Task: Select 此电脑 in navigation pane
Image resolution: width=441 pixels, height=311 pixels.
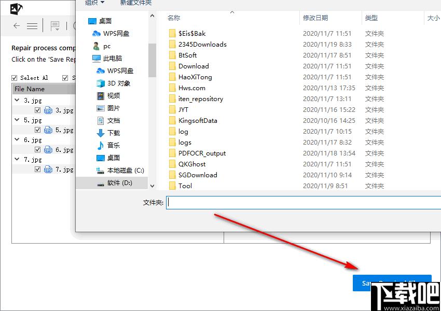Action: (107, 59)
